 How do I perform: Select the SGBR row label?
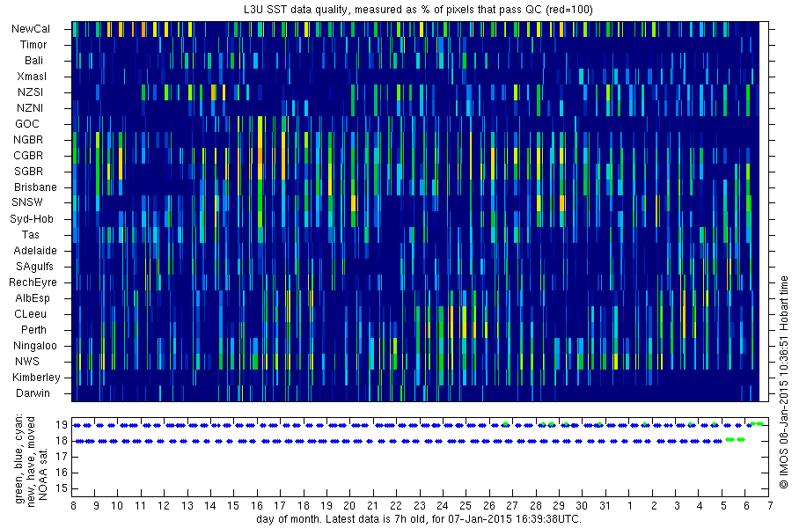[29, 172]
